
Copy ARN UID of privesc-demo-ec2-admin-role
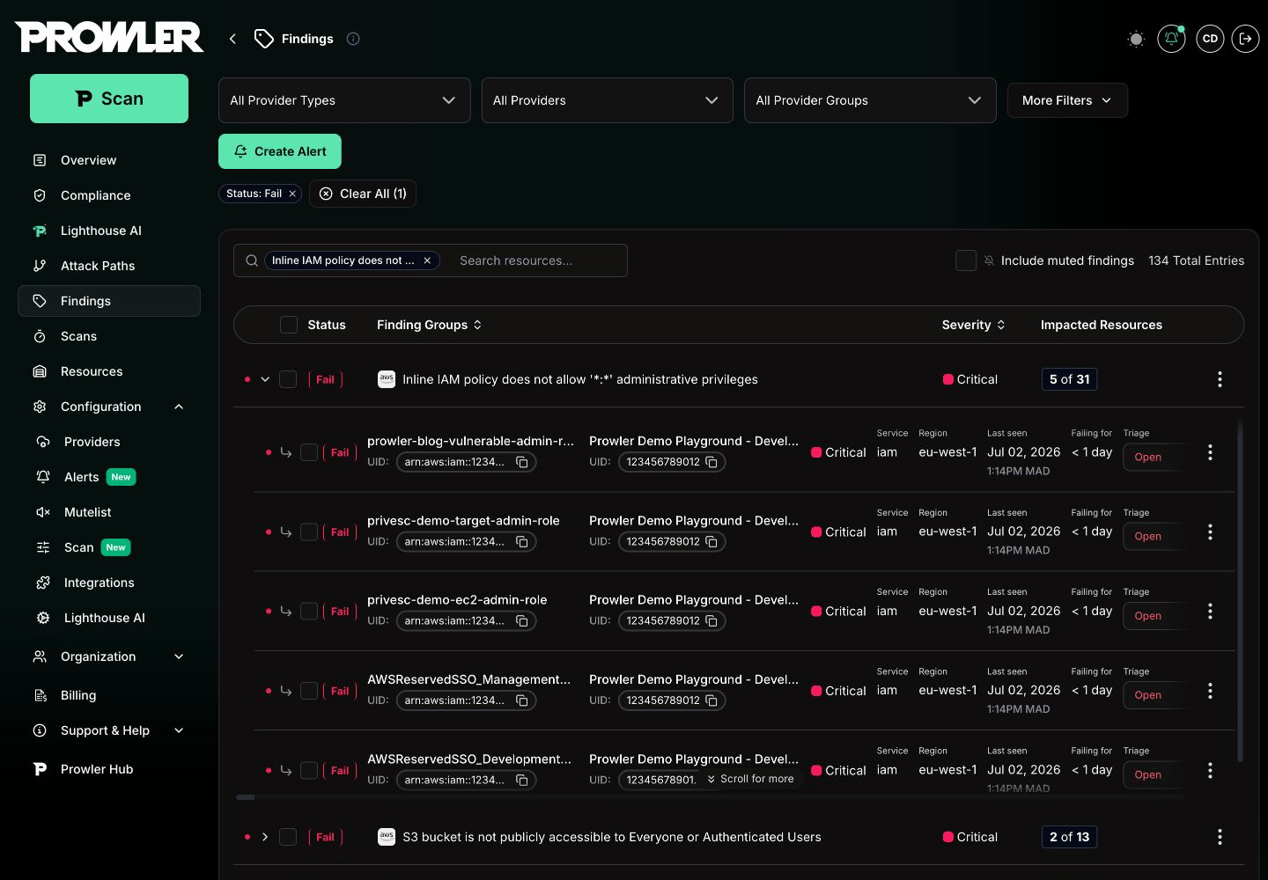tap(522, 620)
